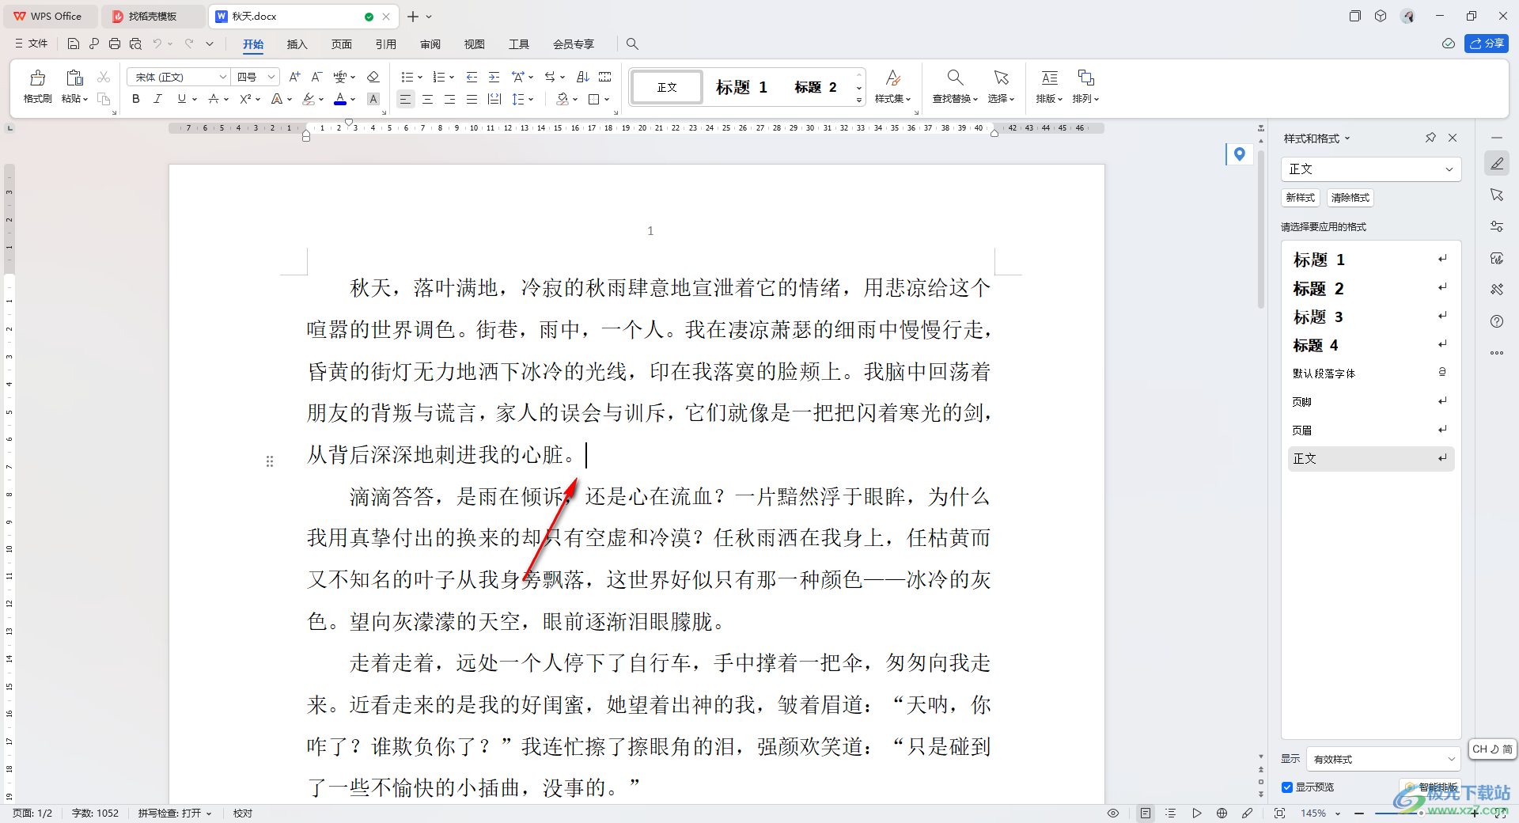This screenshot has height=823, width=1519.
Task: Click the Paste (粘贴) clipboard icon
Action: click(x=74, y=78)
